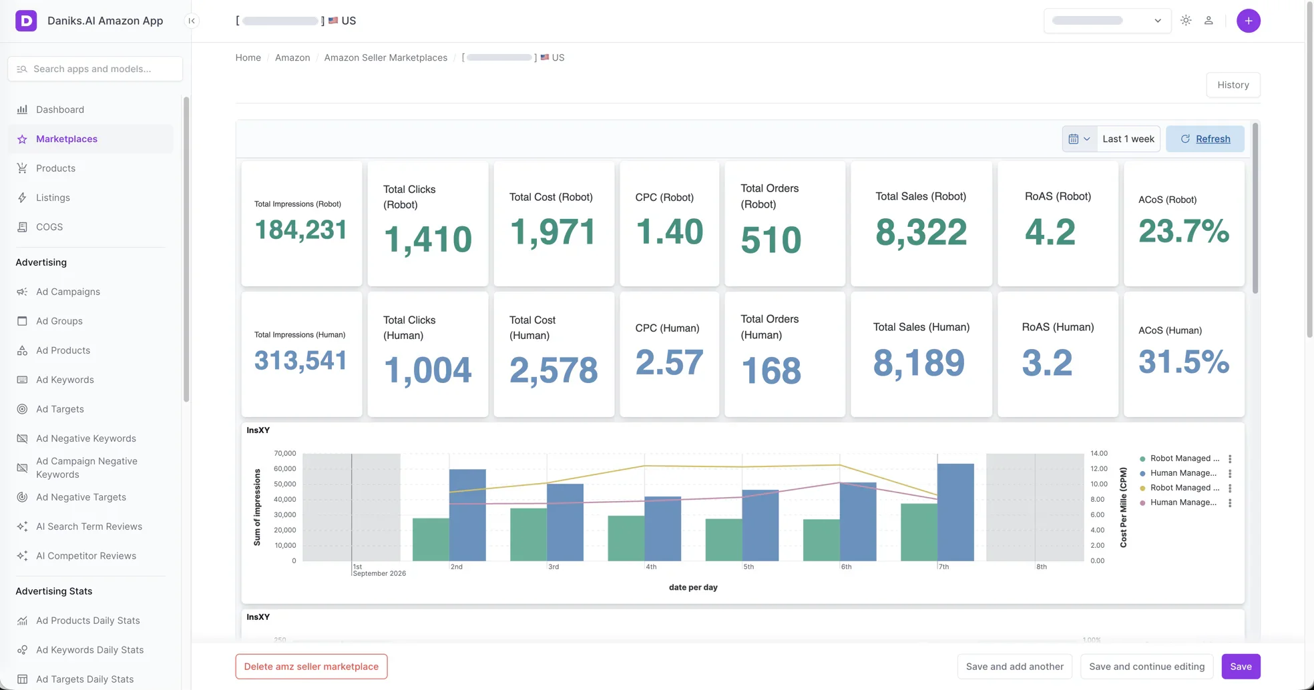This screenshot has height=690, width=1314.
Task: Open options menu for yellow Robot Managed legend
Action: point(1230,488)
